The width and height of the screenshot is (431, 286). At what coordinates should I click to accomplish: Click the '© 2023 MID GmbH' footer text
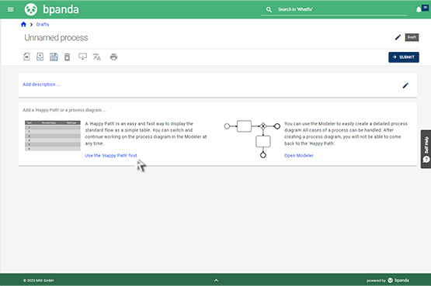(39, 281)
